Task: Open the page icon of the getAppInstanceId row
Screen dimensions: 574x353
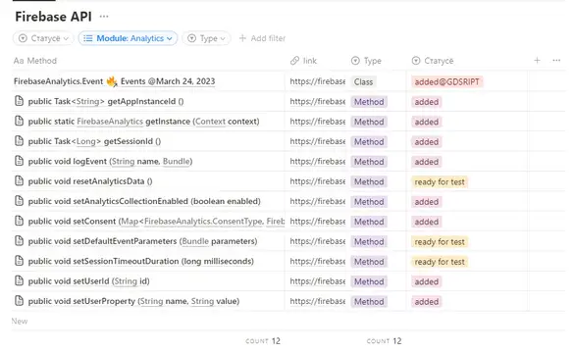Action: [x=19, y=101]
